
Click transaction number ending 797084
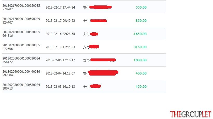[21, 73]
